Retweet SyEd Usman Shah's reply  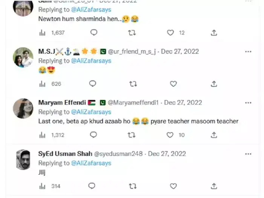133,186
